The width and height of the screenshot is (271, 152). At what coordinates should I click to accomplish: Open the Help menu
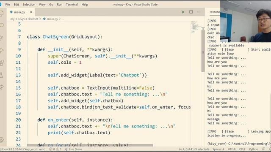[85, 5]
